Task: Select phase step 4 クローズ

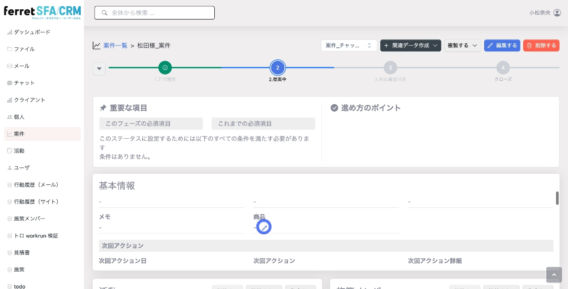Action: pyautogui.click(x=503, y=68)
